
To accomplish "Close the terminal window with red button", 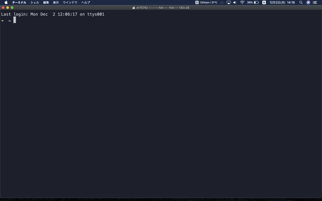I will click(3, 8).
